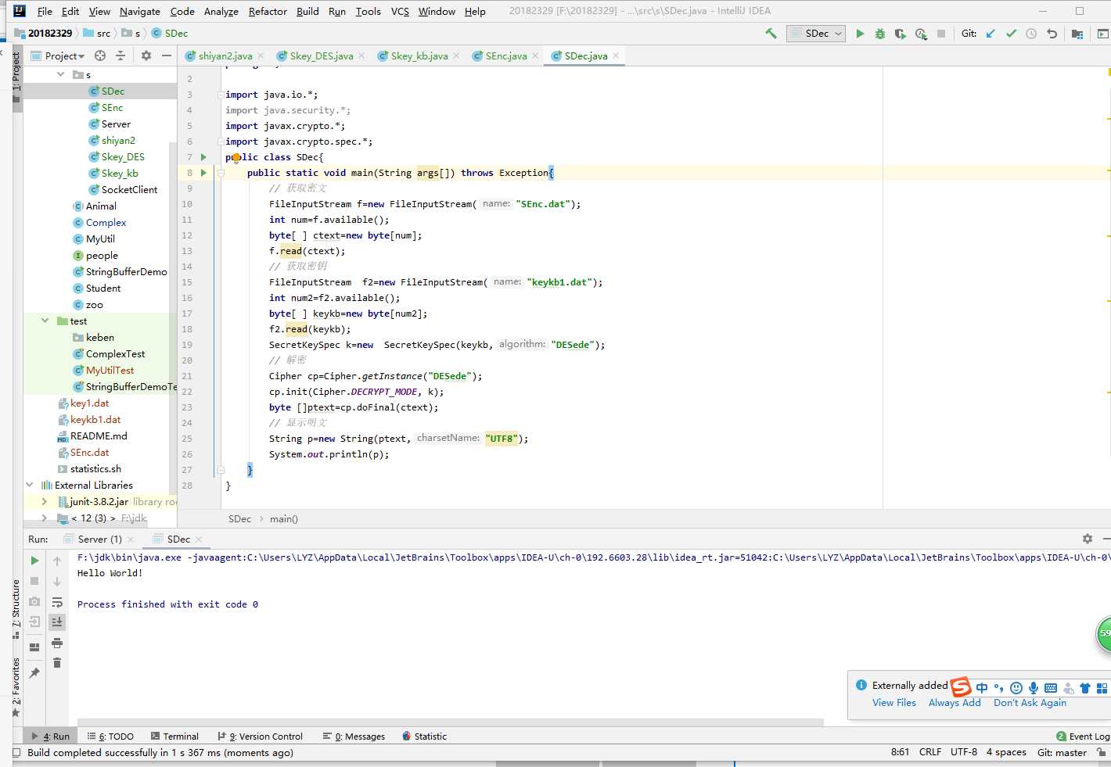Click View Files link in notification
The height and width of the screenshot is (767, 1111).
[894, 702]
